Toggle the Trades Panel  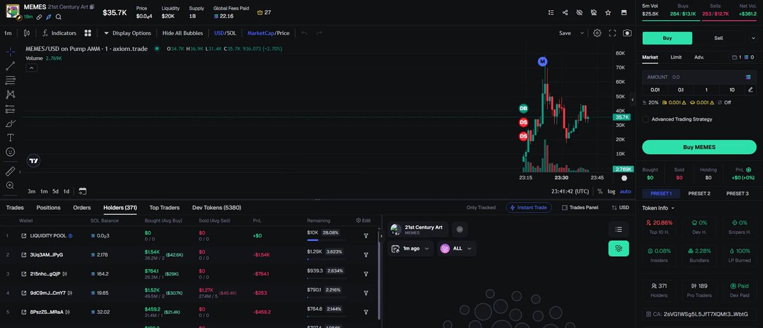[x=580, y=207]
